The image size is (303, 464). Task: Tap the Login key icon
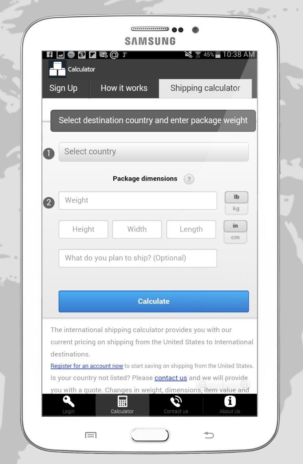[x=69, y=402]
